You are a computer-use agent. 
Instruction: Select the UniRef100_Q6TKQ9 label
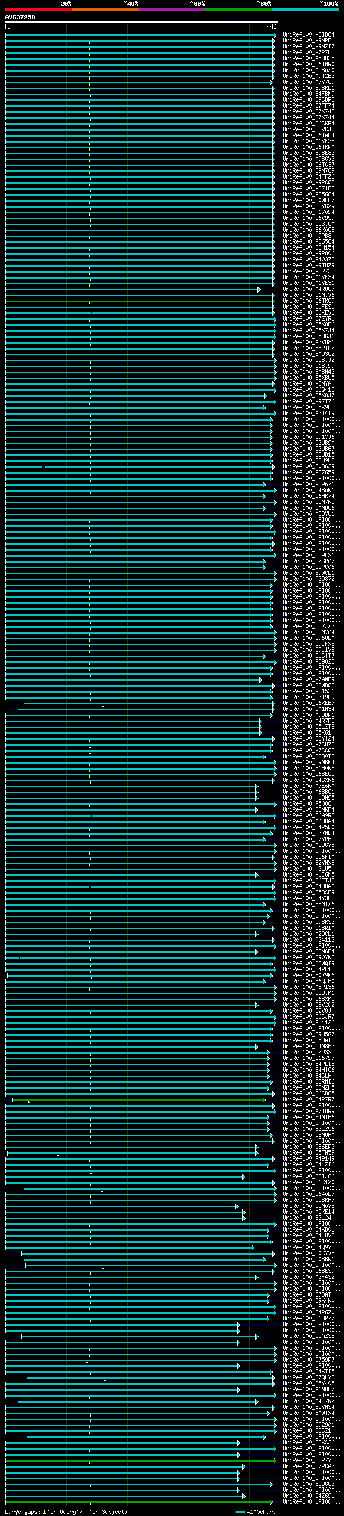click(308, 301)
